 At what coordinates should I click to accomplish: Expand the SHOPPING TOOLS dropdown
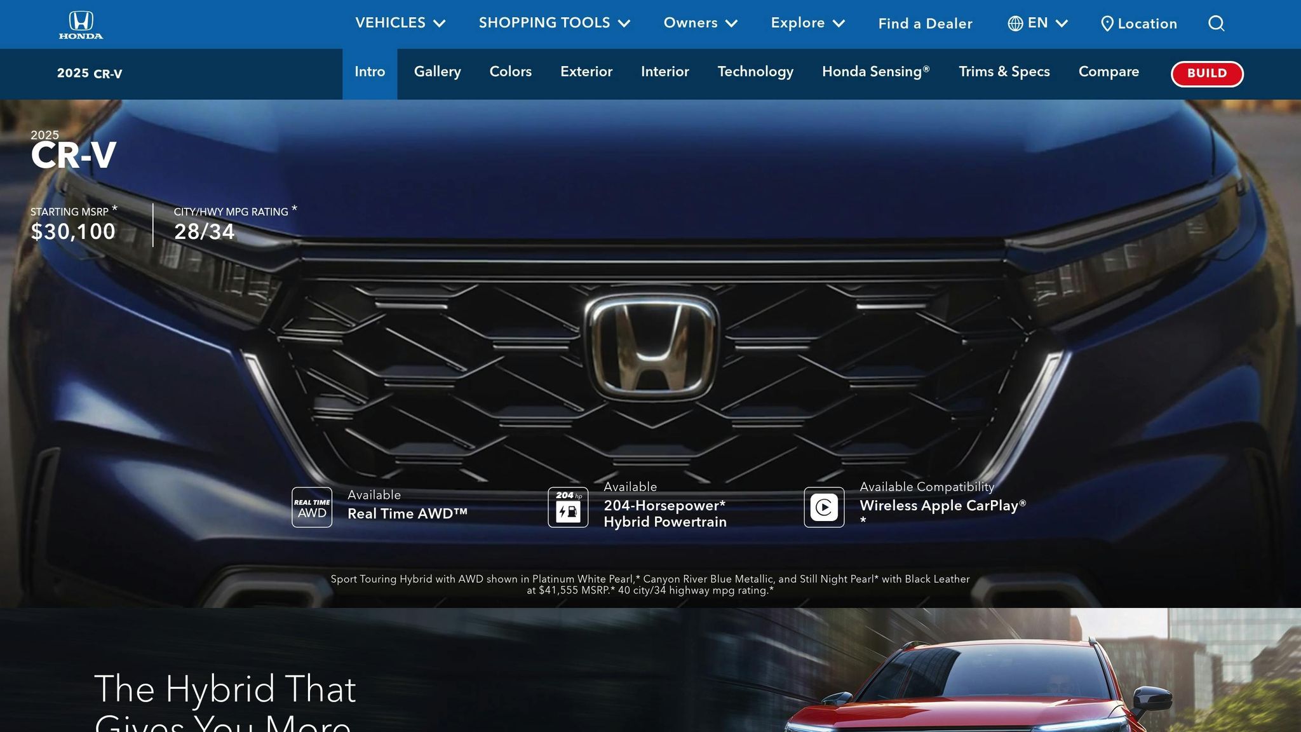tap(555, 23)
